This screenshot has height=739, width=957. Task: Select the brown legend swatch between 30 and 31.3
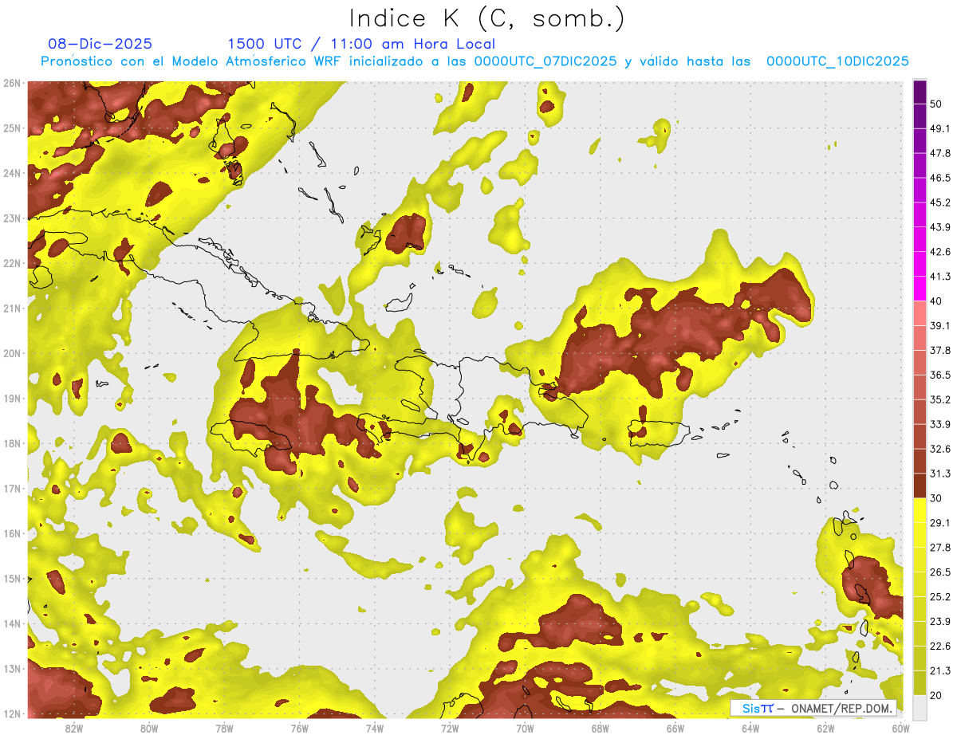(x=920, y=485)
